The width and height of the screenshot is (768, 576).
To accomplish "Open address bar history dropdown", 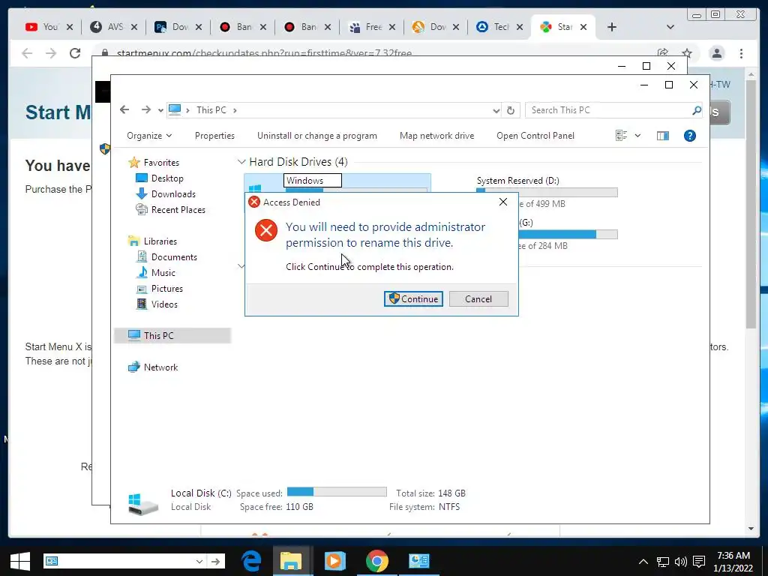I will point(496,111).
